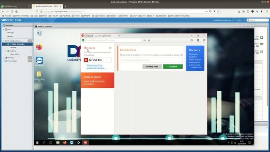Click the AnyDesk icon on the Windows taskbar
The height and width of the screenshot is (152, 270).
tap(85, 143)
